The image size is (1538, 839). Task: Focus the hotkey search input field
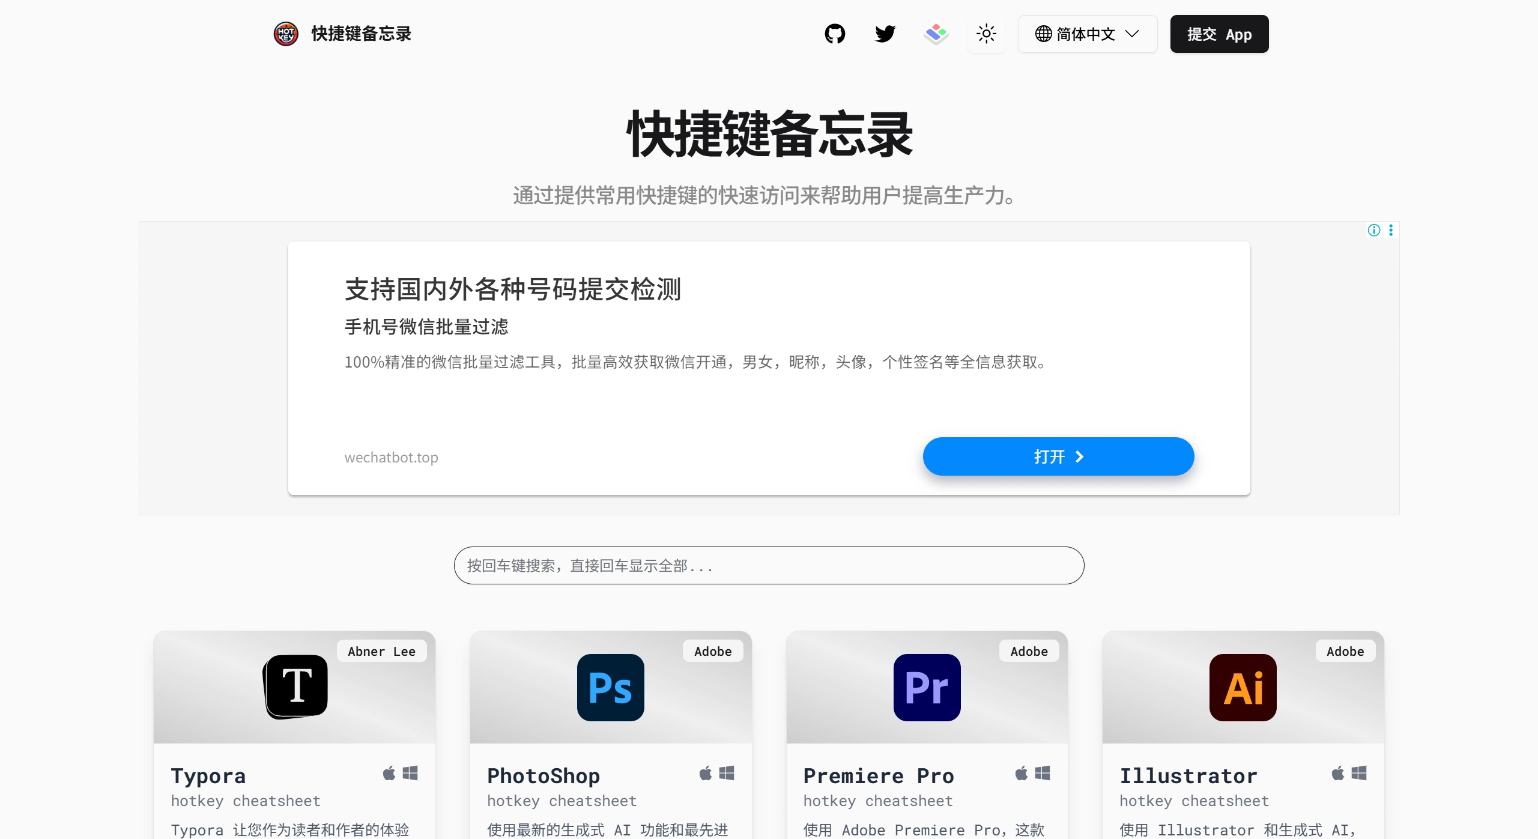point(769,565)
